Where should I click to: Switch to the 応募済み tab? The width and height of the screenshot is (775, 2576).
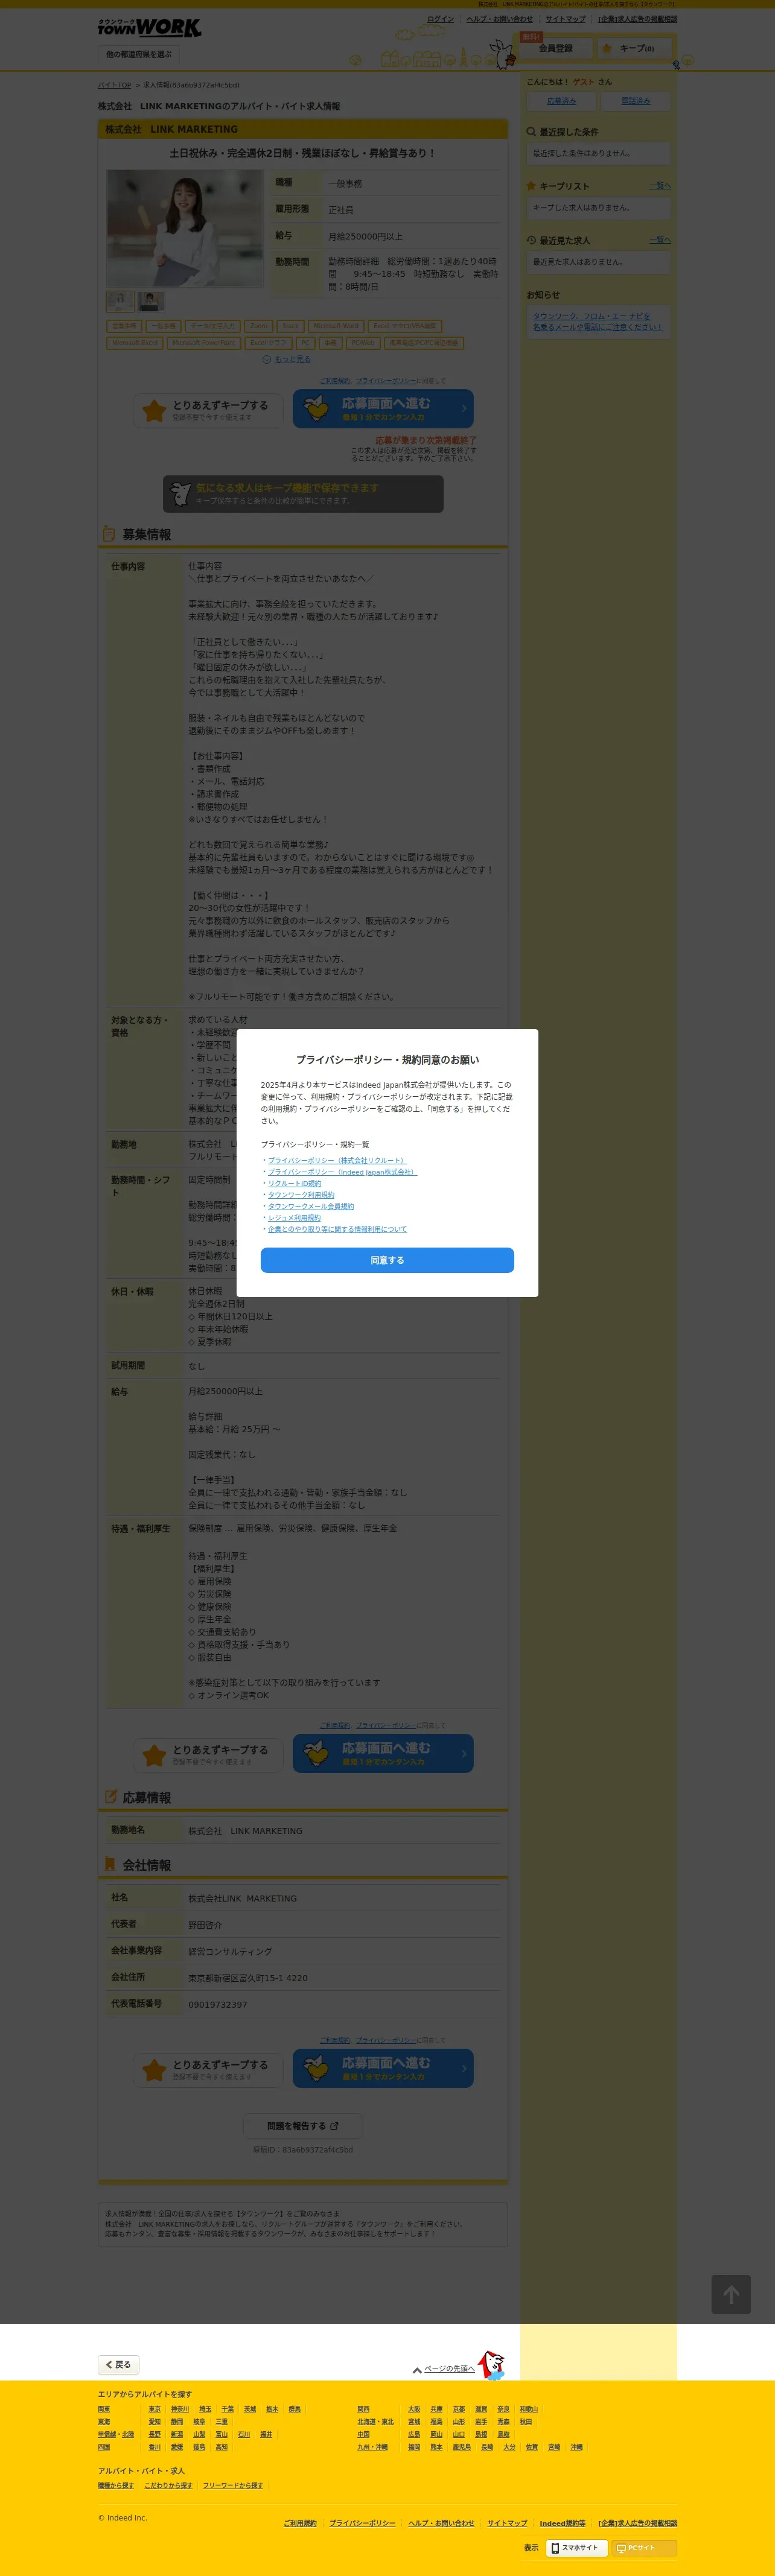pyautogui.click(x=561, y=101)
